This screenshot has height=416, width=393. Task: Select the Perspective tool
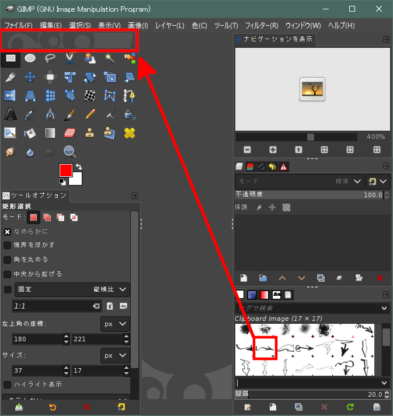point(30,96)
